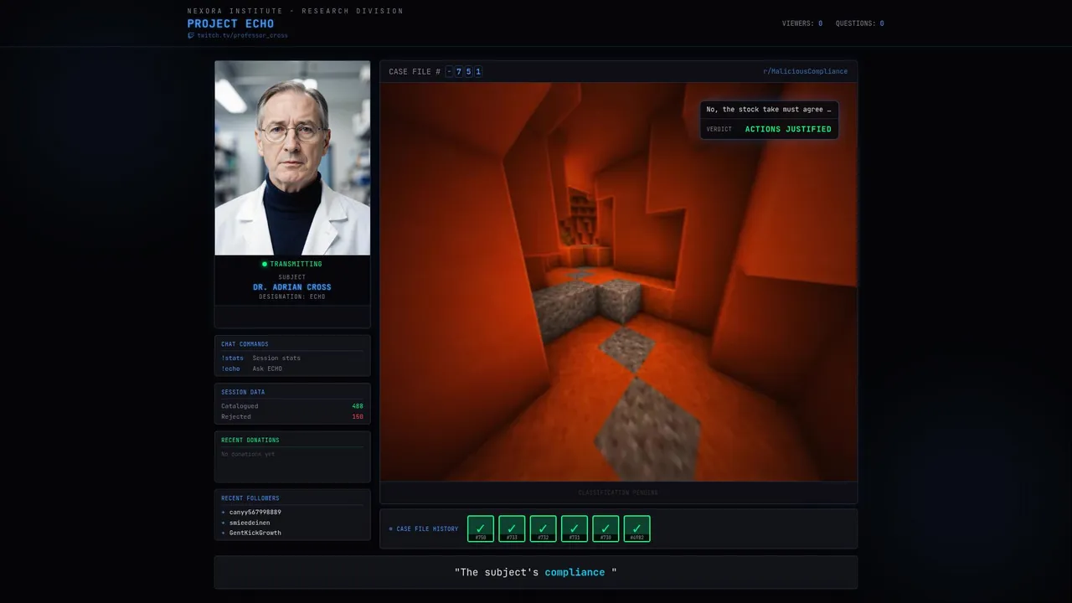
Task: Click the case file number digits 751
Action: click(x=468, y=71)
